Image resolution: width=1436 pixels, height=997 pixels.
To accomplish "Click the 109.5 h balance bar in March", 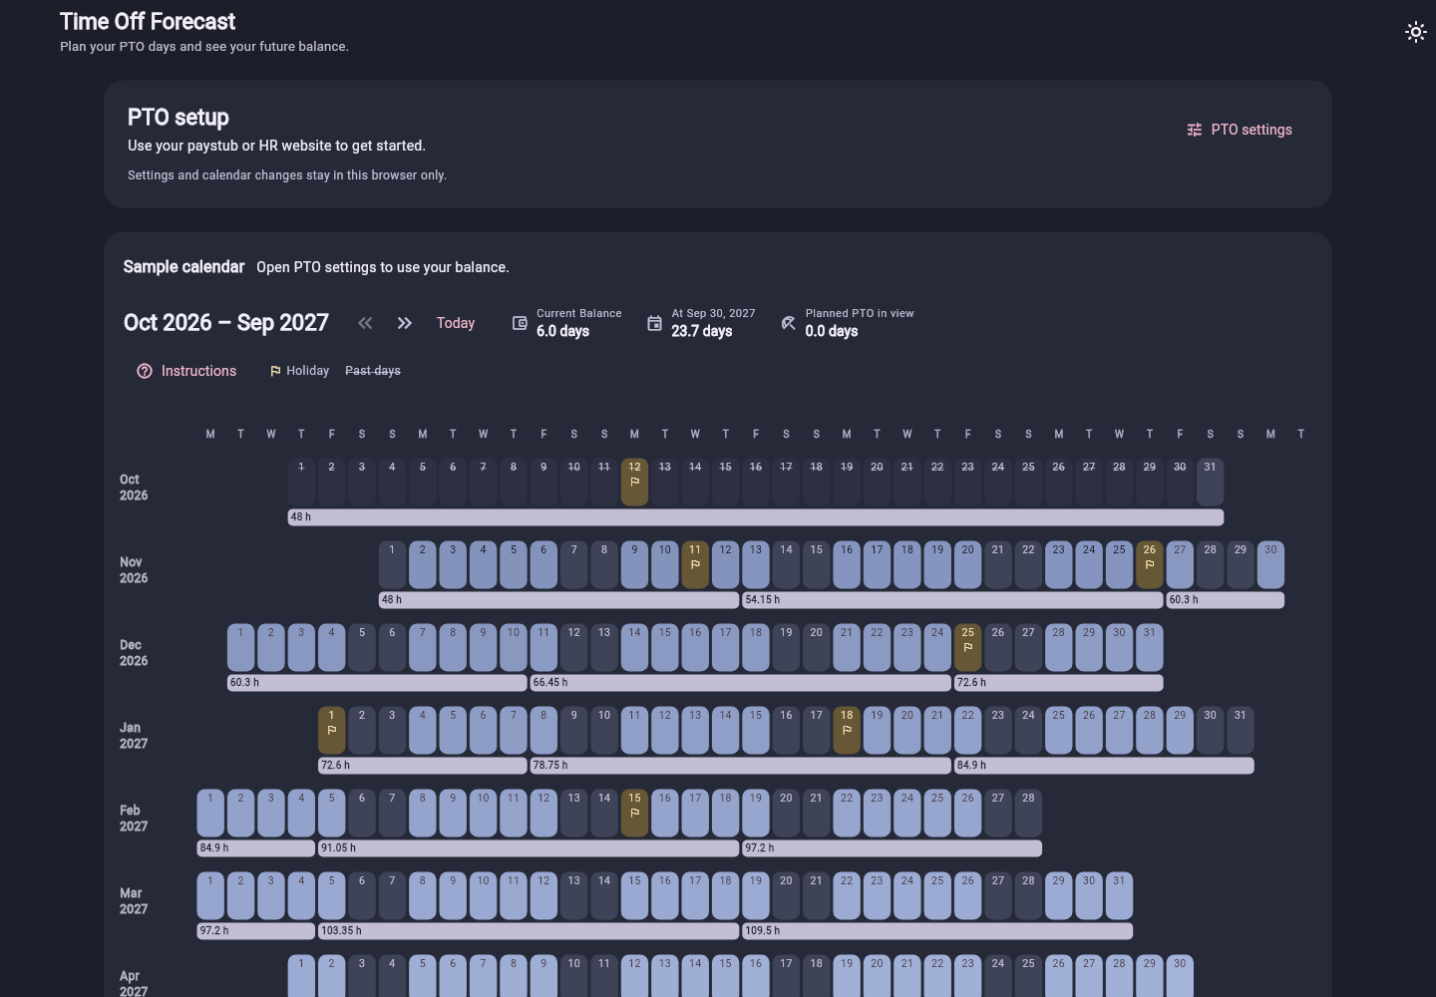I will [937, 931].
